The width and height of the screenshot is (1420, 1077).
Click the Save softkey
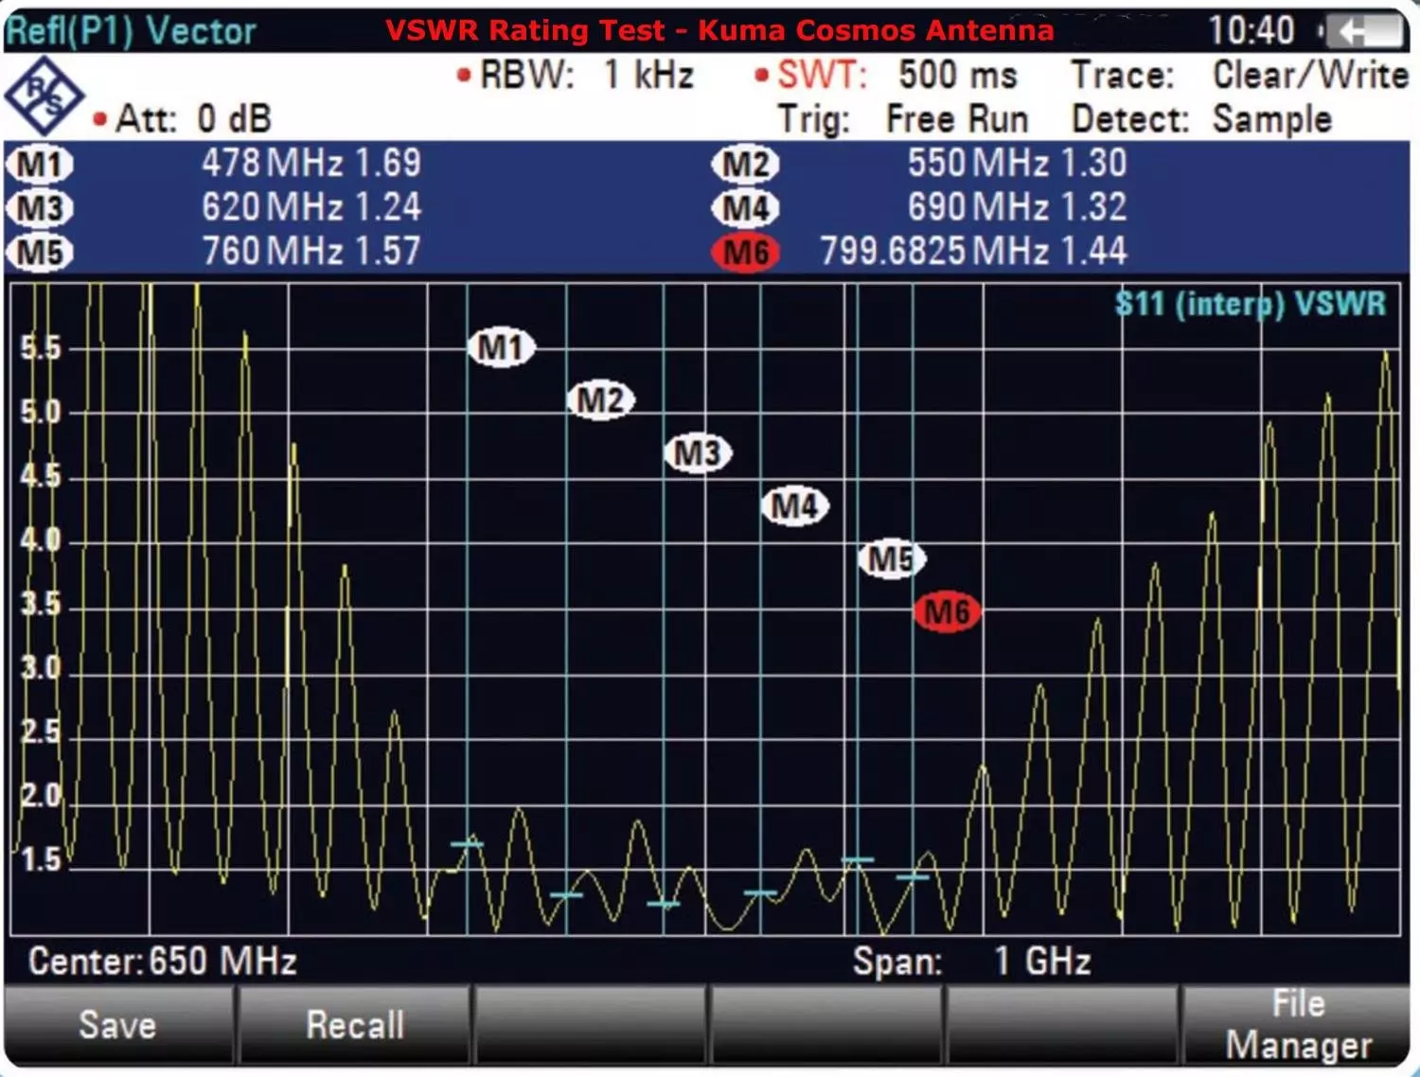[x=118, y=1025]
